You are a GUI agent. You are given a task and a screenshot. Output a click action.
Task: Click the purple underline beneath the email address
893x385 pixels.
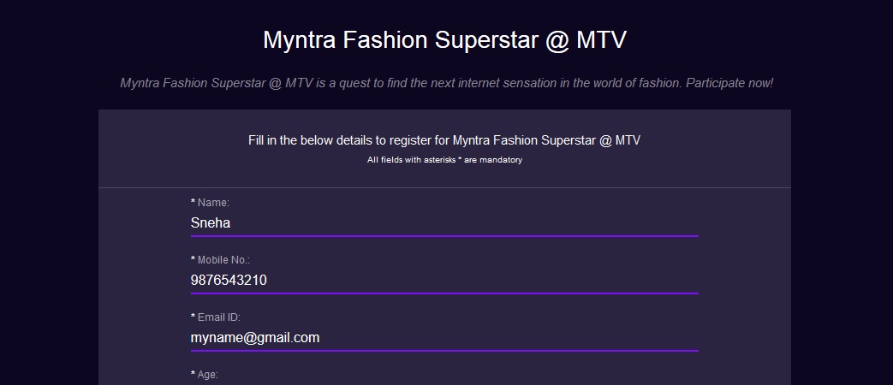[444, 350]
